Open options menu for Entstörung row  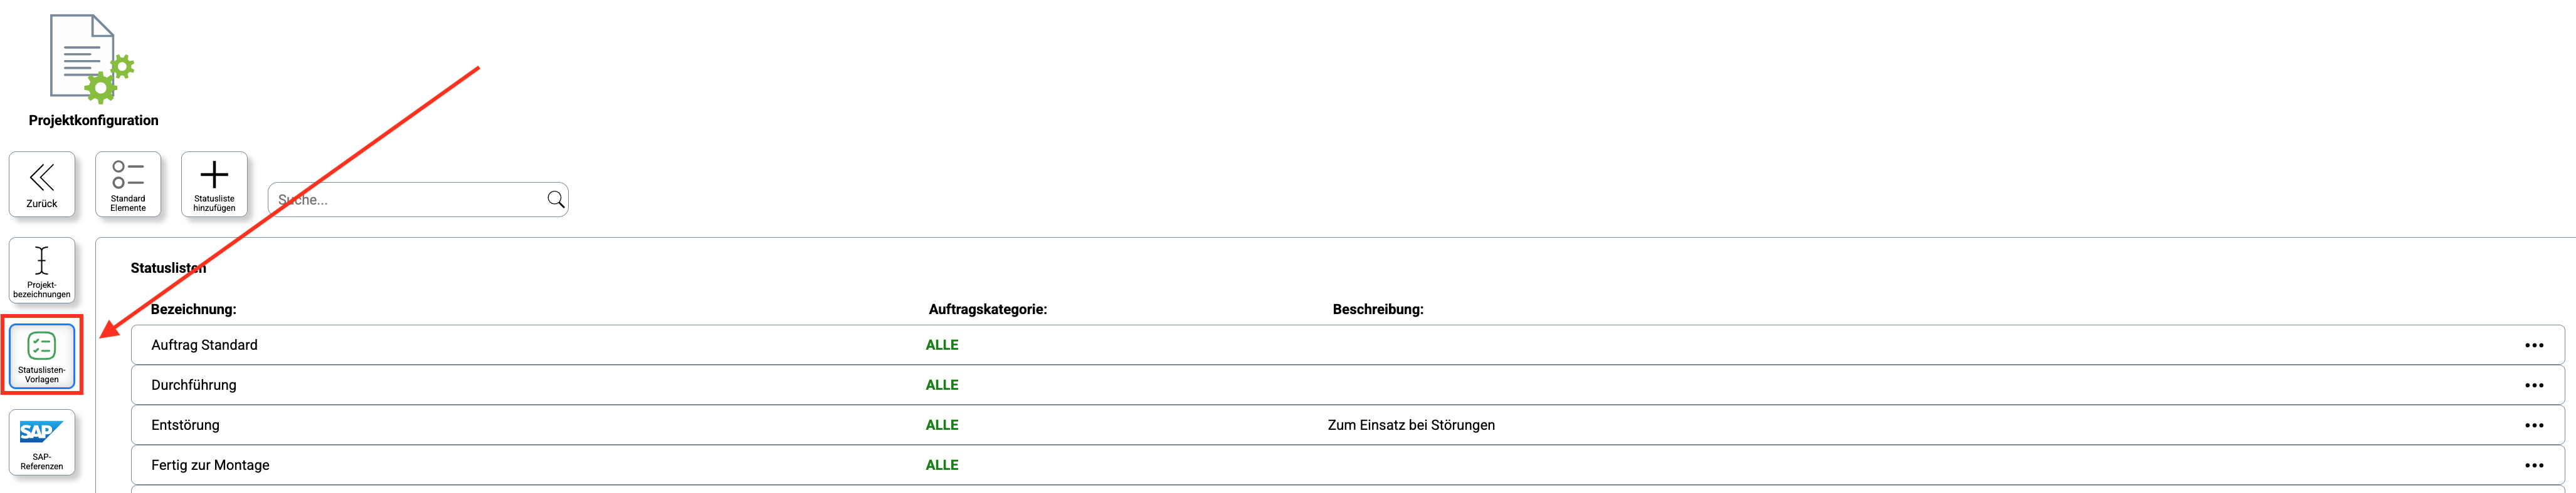(x=2533, y=425)
